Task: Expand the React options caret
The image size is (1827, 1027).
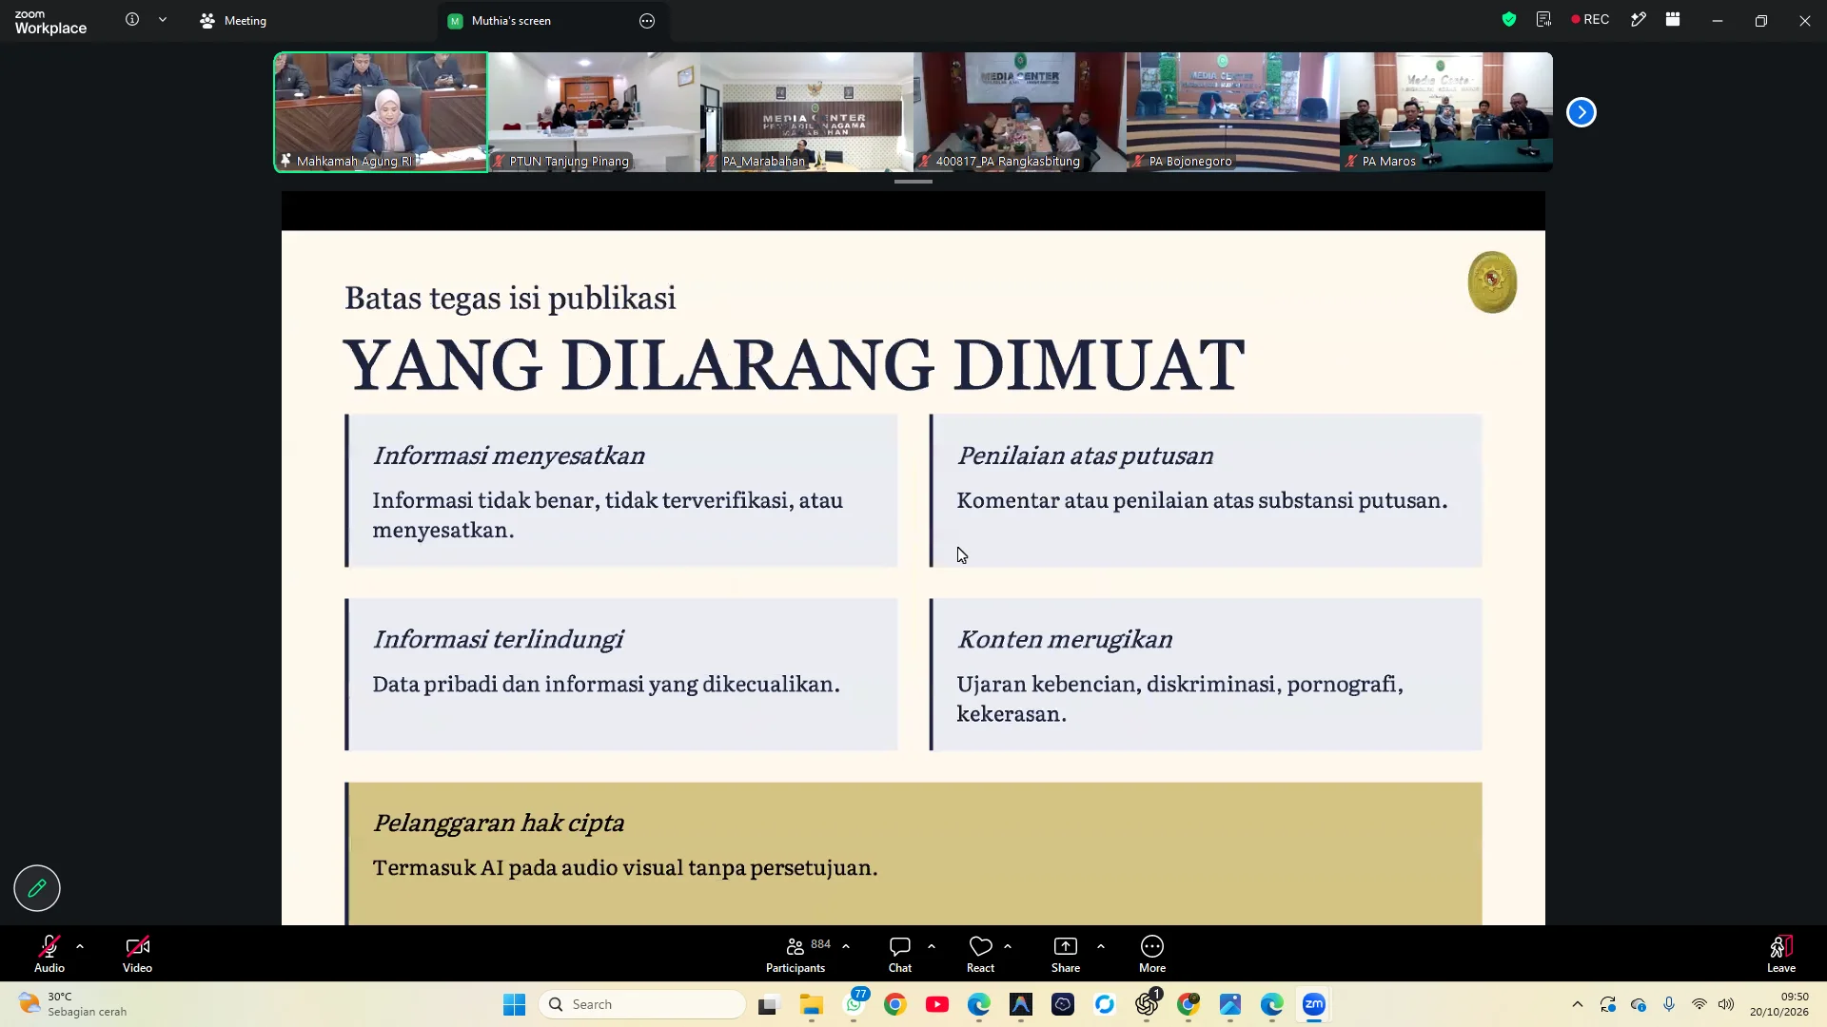Action: [1008, 946]
